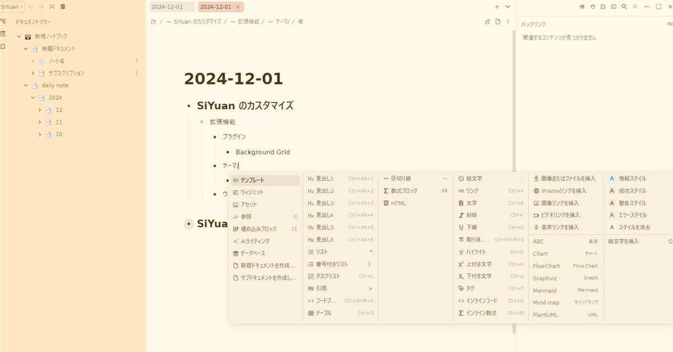Select the ノート名 document
Screen dimensions: 673x352
pos(56,61)
